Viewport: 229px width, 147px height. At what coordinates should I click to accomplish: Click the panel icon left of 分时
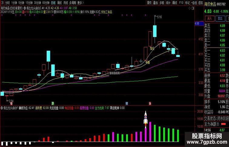(2, 3)
